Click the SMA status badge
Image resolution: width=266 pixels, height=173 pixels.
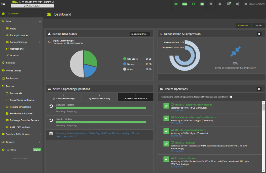click(185, 4)
